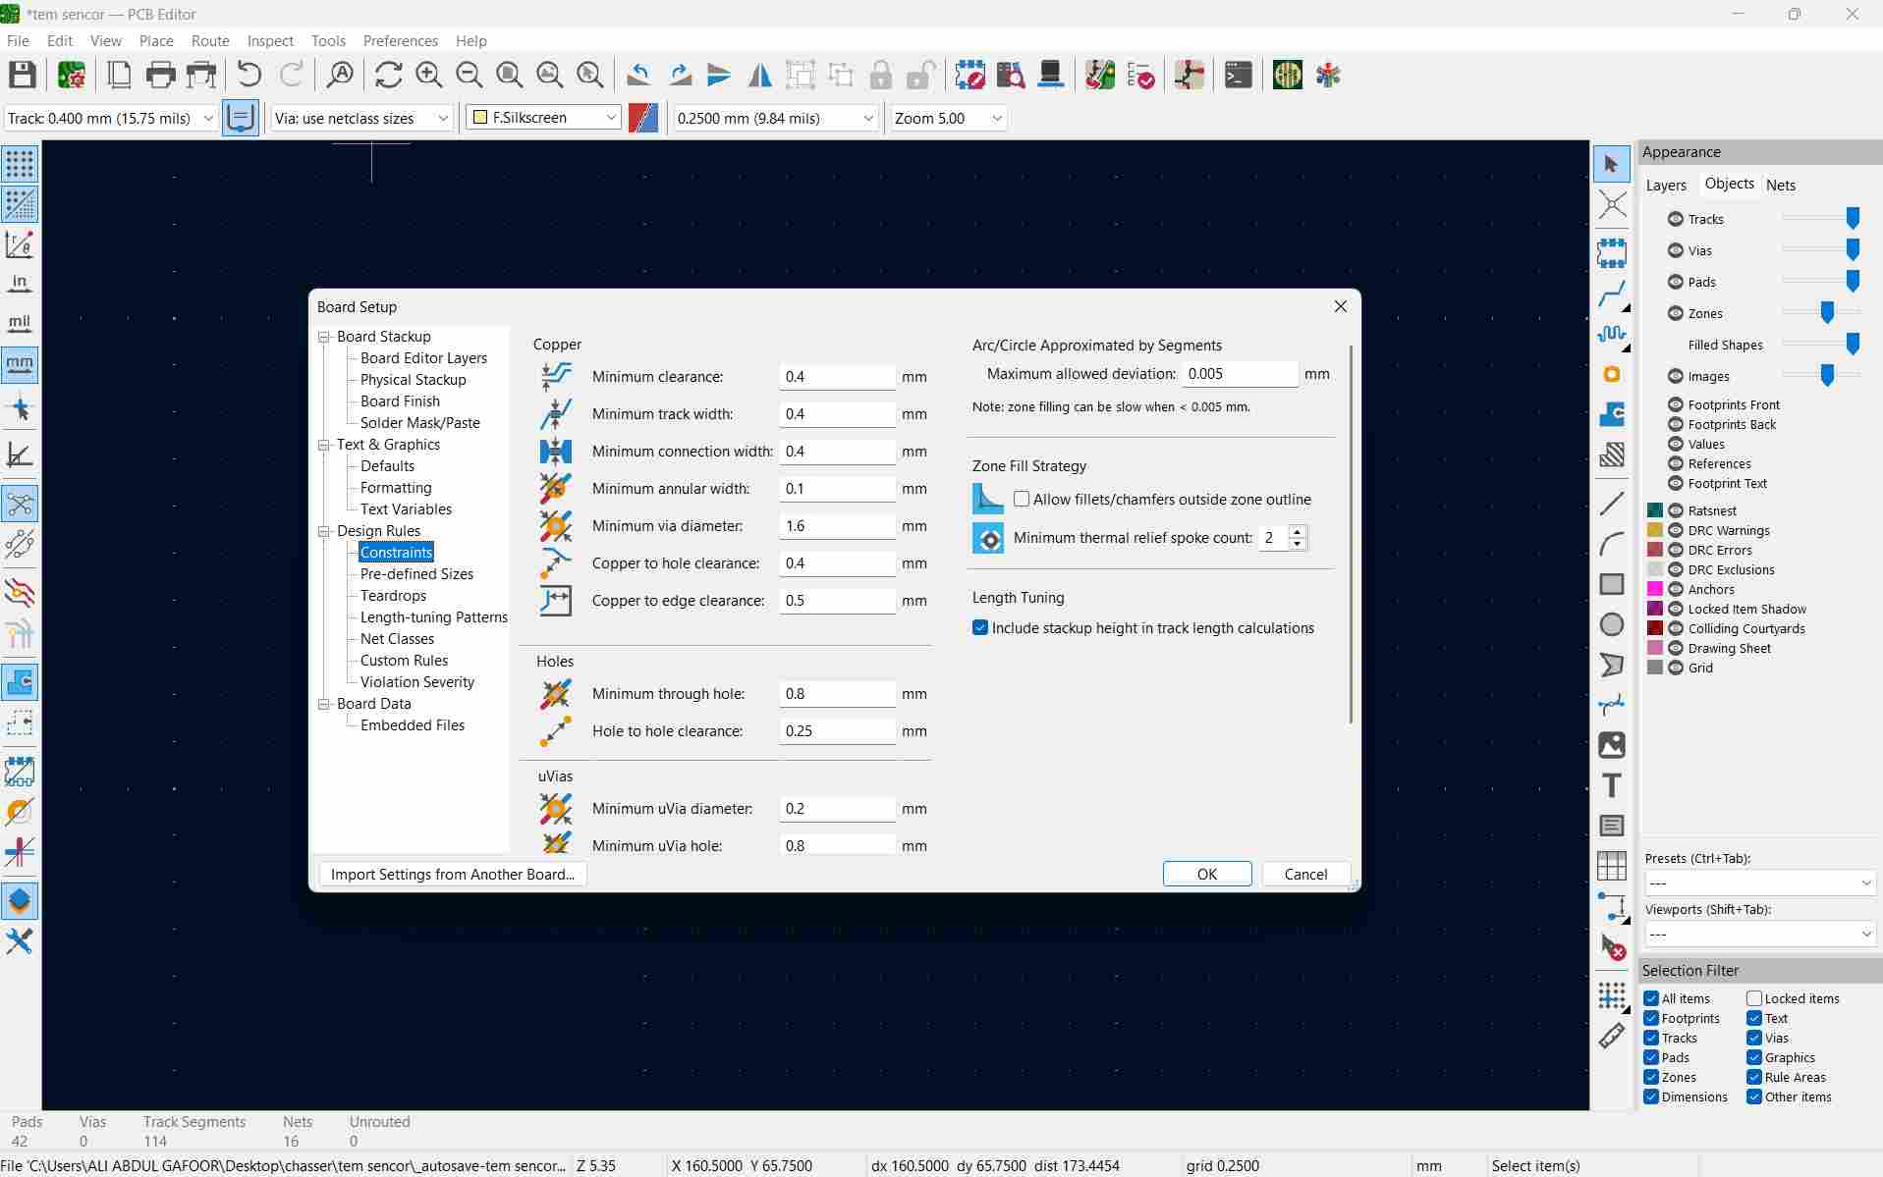Image resolution: width=1883 pixels, height=1177 pixels.
Task: Open the grid size dropdown
Action: coord(774,118)
